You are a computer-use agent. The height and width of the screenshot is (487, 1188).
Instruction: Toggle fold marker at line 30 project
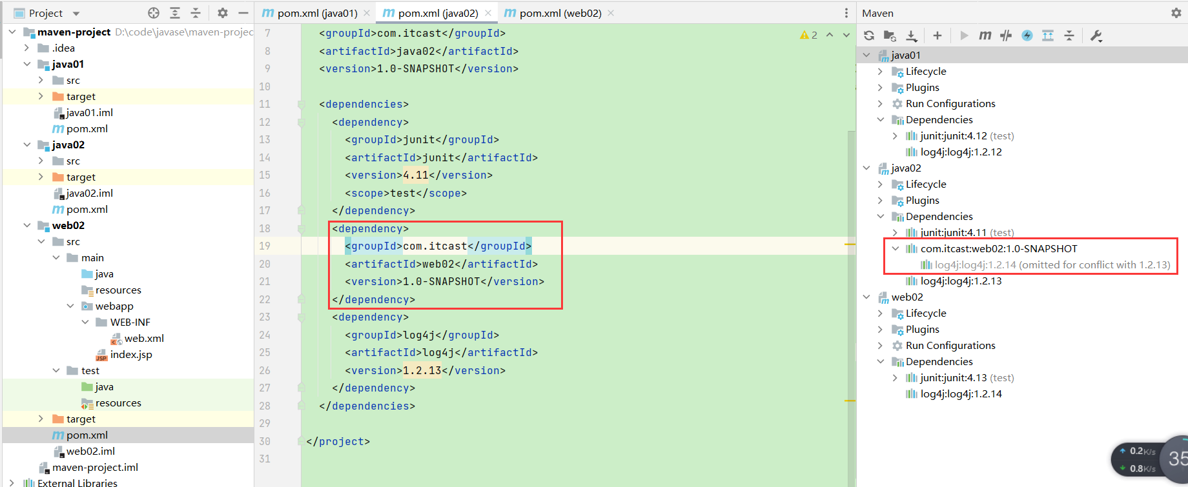(302, 441)
